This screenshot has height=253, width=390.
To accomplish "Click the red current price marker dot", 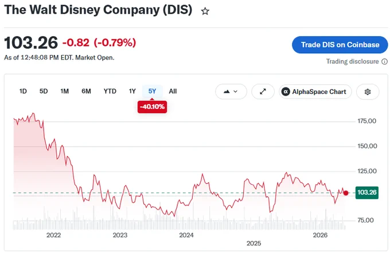I will (346, 193).
